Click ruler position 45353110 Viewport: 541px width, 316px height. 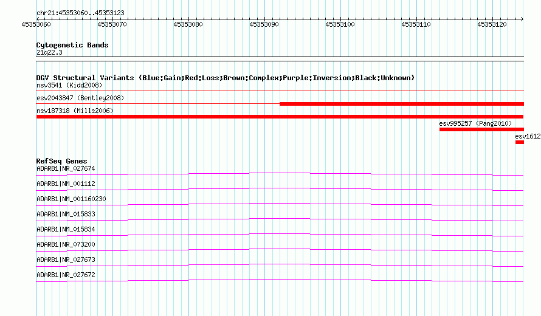click(x=416, y=24)
